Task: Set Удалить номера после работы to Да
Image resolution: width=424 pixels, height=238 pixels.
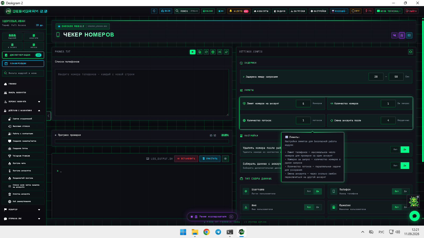Action: coord(405,150)
